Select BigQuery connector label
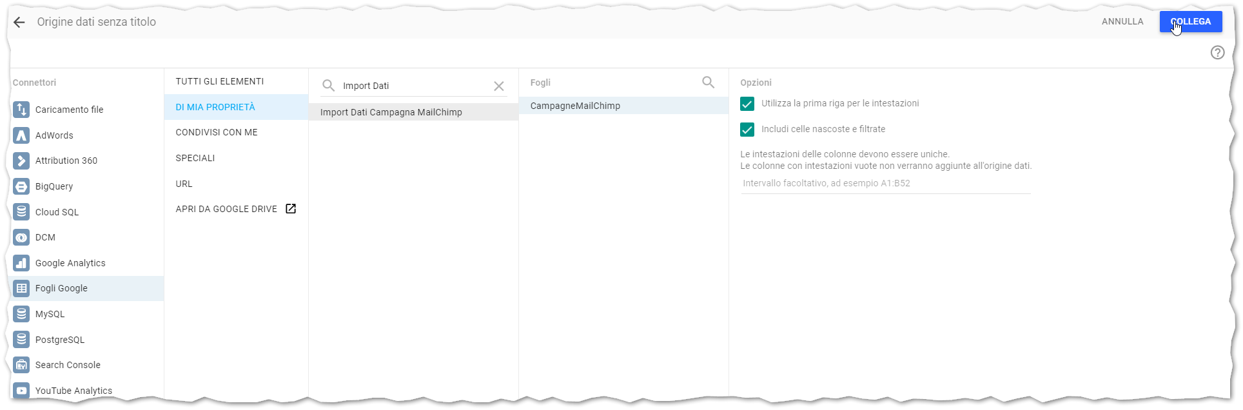The height and width of the screenshot is (410, 1243). (54, 186)
